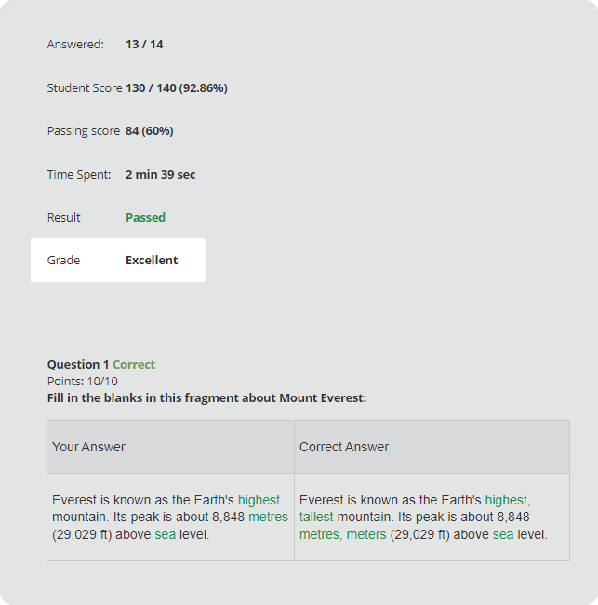Click the Grade label

(64, 260)
